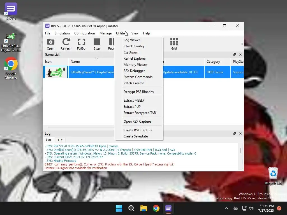Click the Game List horizontal scrollbar
The width and height of the screenshot is (287, 215).
(x=81, y=127)
